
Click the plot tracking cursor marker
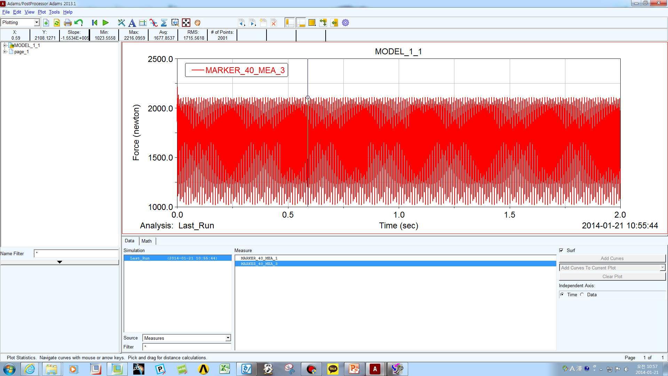[308, 97]
